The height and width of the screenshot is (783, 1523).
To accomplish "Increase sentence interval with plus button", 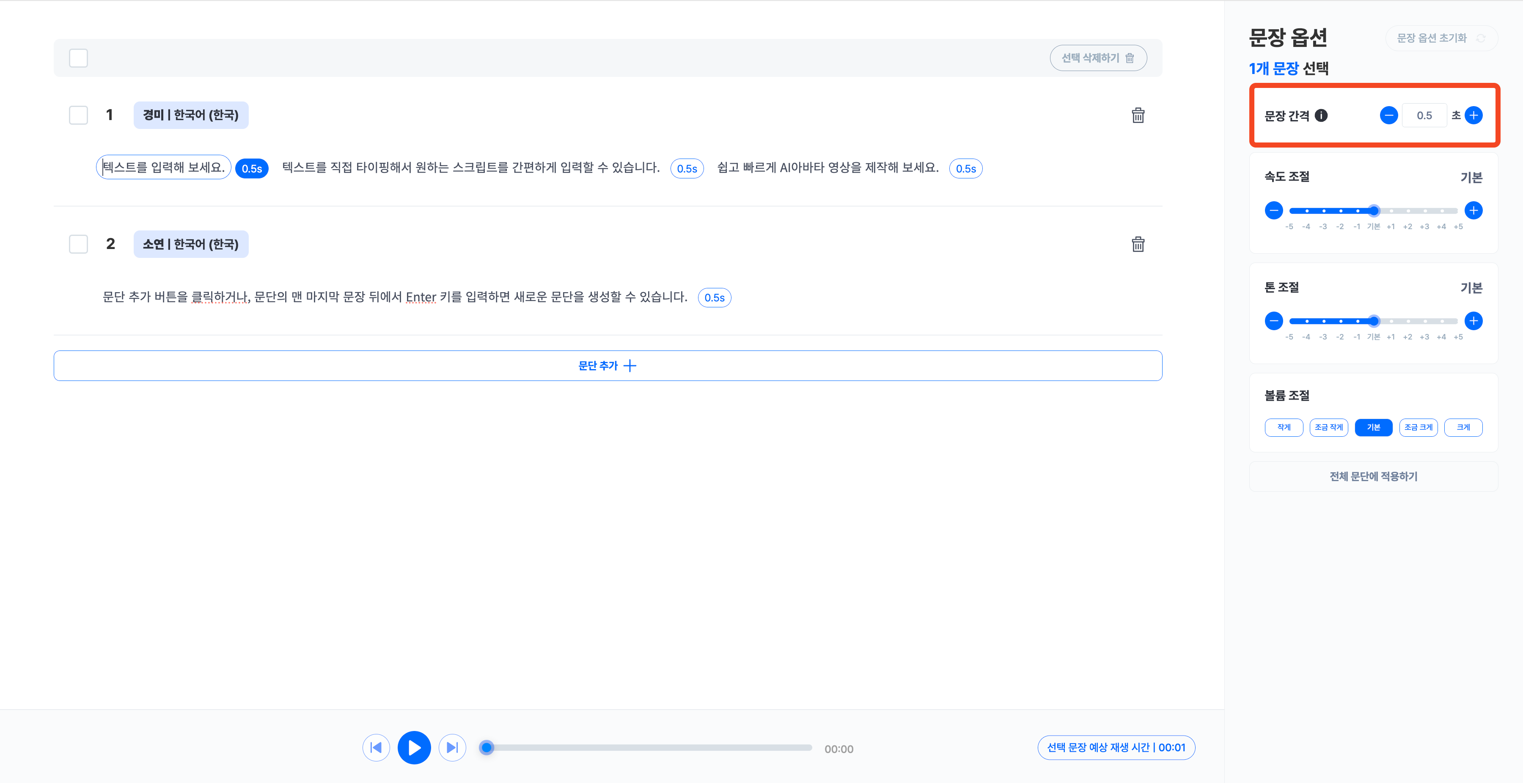I will point(1474,115).
